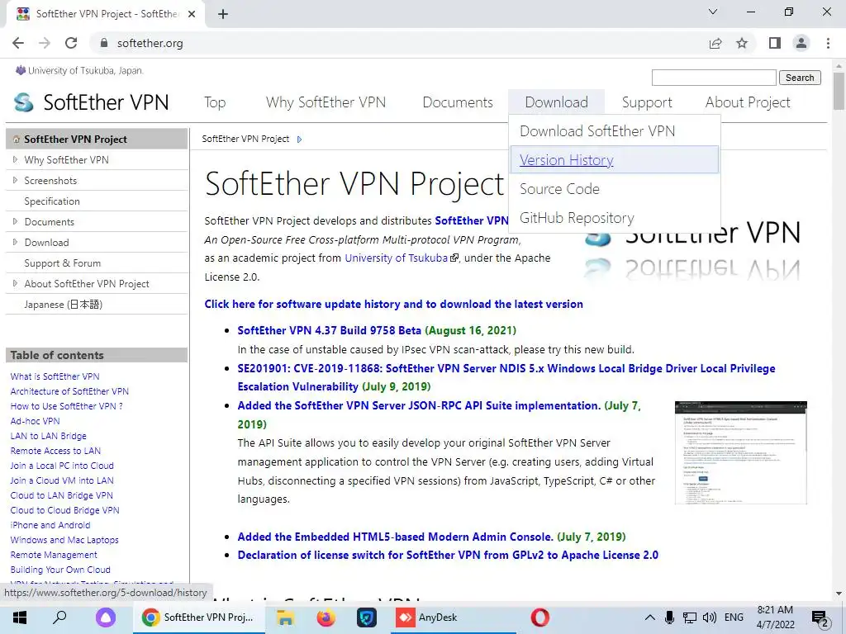Switch to AnyDesk in taskbar

454,617
